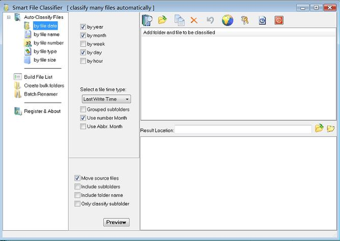Click the Build File List icon
The width and height of the screenshot is (340, 241).
(17, 77)
